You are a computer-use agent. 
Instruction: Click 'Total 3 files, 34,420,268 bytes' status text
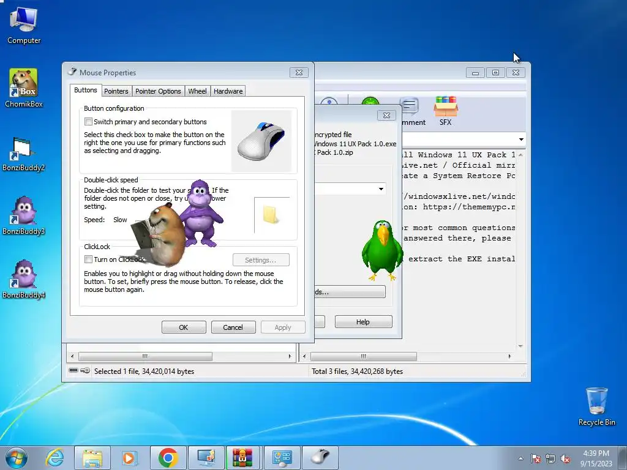(x=357, y=371)
